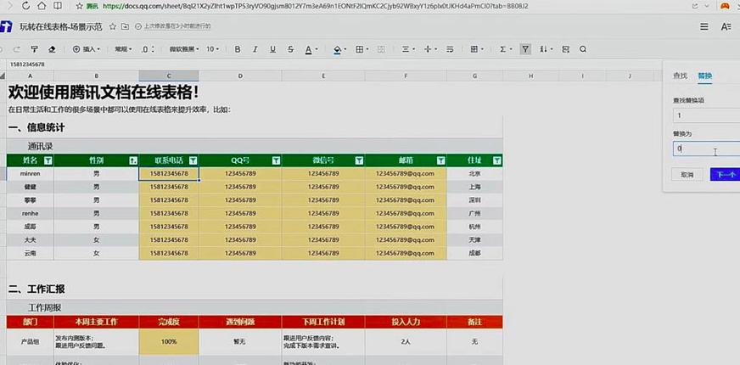Click the browser reload icon
740x365 pixels.
click(26, 6)
